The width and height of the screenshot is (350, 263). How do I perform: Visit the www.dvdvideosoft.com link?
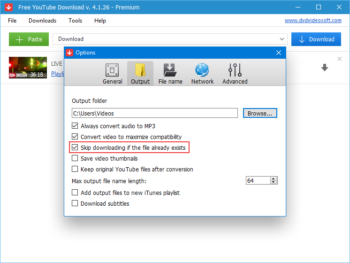[313, 20]
